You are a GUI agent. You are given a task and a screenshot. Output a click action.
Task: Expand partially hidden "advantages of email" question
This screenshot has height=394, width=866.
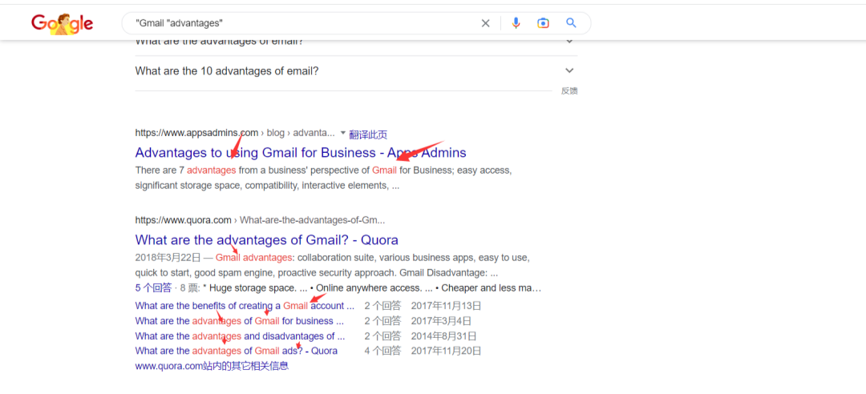pyautogui.click(x=356, y=42)
